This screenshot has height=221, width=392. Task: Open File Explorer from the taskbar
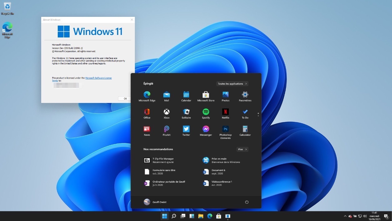[x=201, y=216]
